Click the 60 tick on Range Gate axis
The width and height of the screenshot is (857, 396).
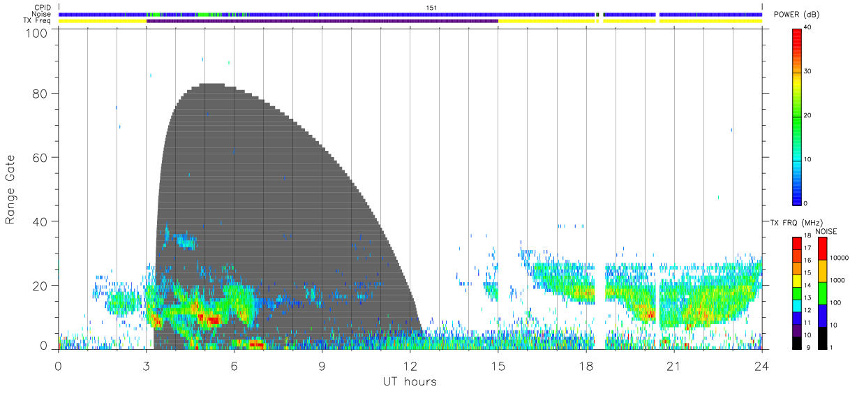coord(40,157)
